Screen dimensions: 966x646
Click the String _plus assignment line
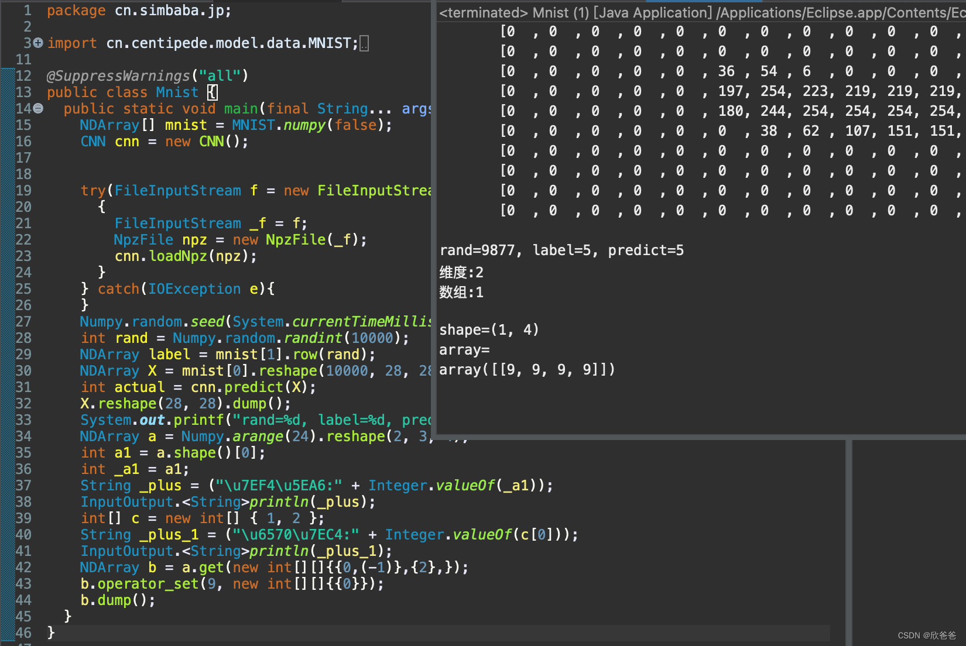[317, 485]
